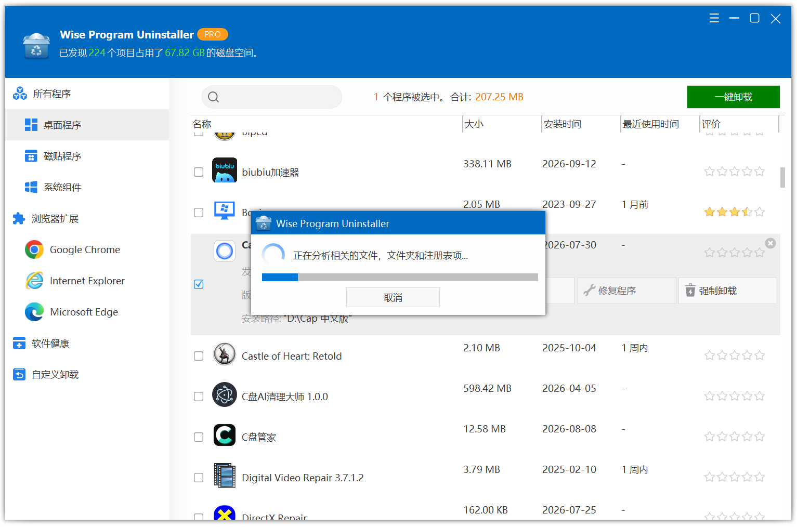The width and height of the screenshot is (797, 527).
Task: Select the Castle of Heart: Retold entry
Action: (x=486, y=356)
